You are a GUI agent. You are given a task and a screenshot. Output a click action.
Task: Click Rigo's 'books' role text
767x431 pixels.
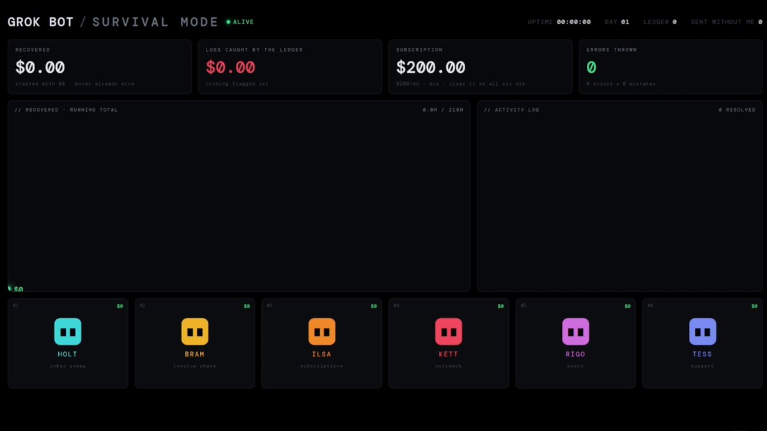[576, 366]
